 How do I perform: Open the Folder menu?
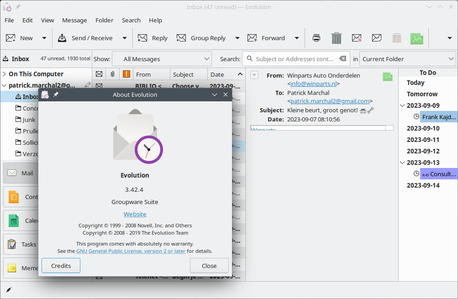(x=104, y=20)
